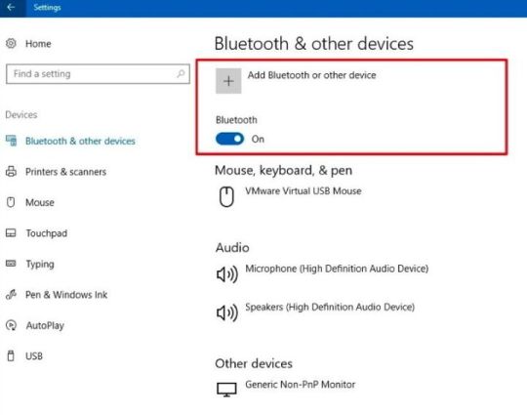Click the Speakers device icon under Audio
Screen dimensions: 527x415
(226, 312)
